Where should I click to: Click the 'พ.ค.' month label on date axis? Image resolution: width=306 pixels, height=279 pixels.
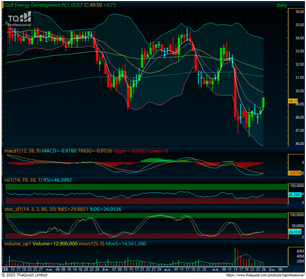click(215, 269)
